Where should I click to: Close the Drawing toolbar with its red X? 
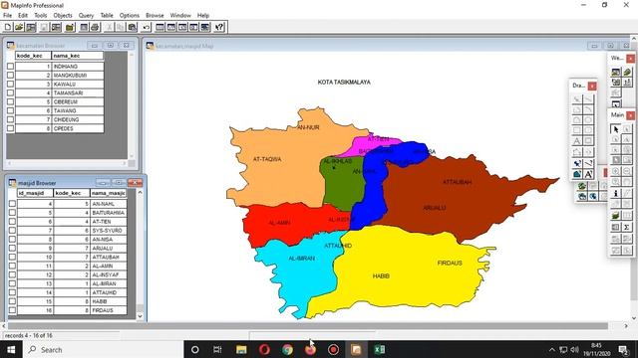[592, 87]
